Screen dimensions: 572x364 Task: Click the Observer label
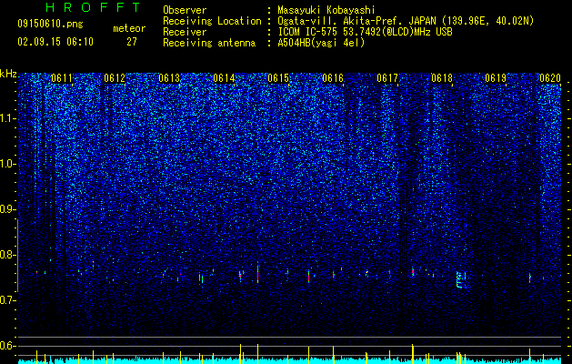(185, 10)
